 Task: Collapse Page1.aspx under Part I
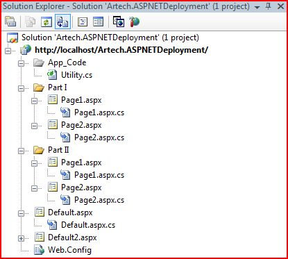pos(34,101)
